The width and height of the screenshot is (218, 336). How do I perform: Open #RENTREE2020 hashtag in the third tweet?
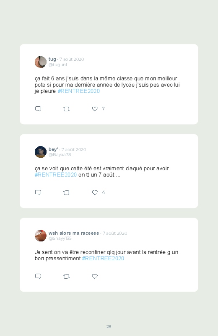tap(103, 258)
